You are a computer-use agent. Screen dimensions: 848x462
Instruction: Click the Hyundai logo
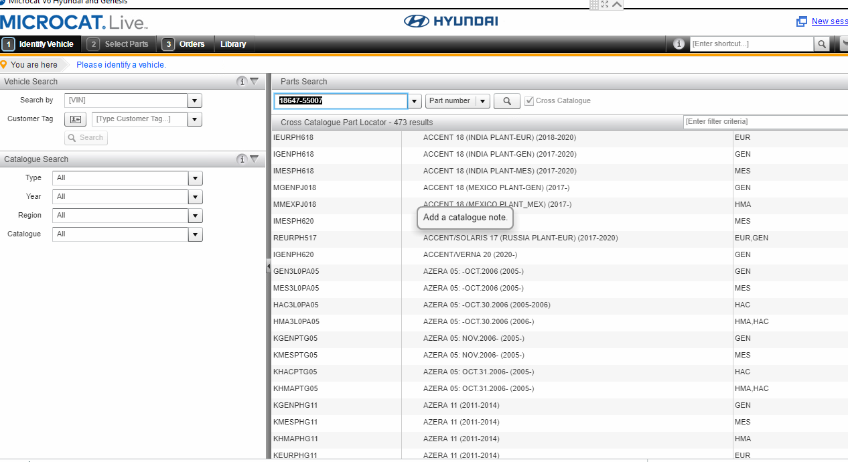(451, 21)
